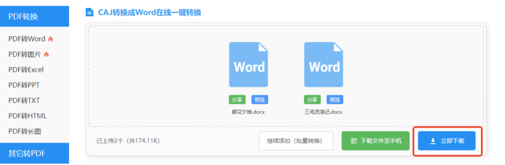Screen dimensions: 505x165
Task: Select PDF转图片 in the sidebar
Action: coord(25,55)
